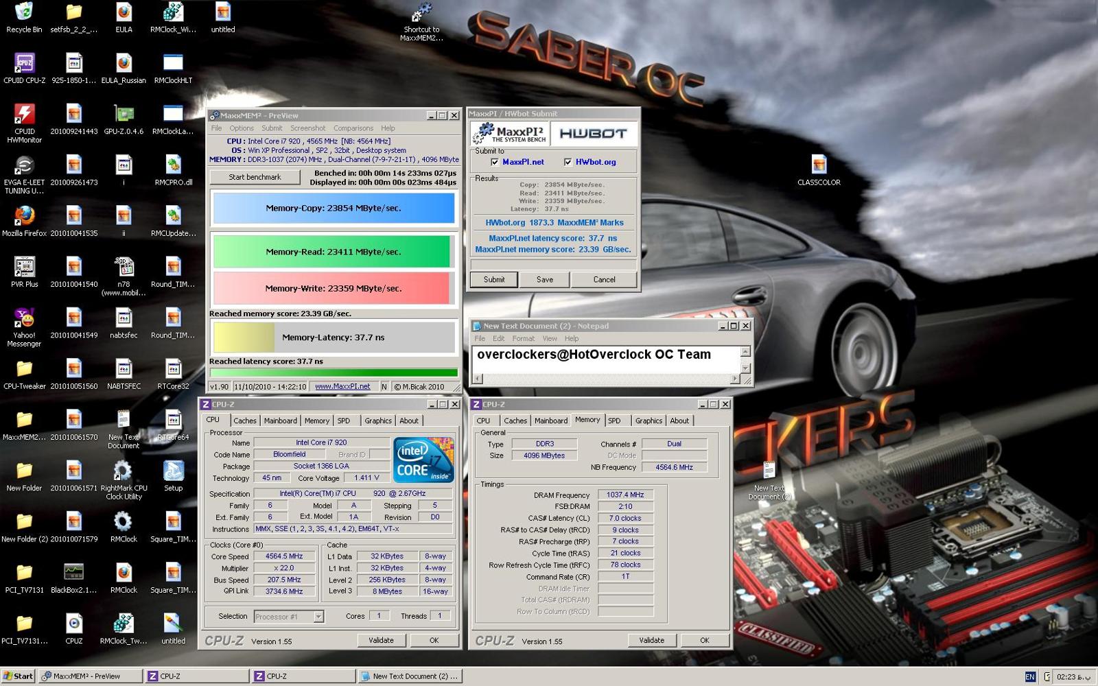Viewport: 1098px width, 686px height.
Task: Click the Intel Core i7 logo in CPU-Z
Action: click(423, 460)
